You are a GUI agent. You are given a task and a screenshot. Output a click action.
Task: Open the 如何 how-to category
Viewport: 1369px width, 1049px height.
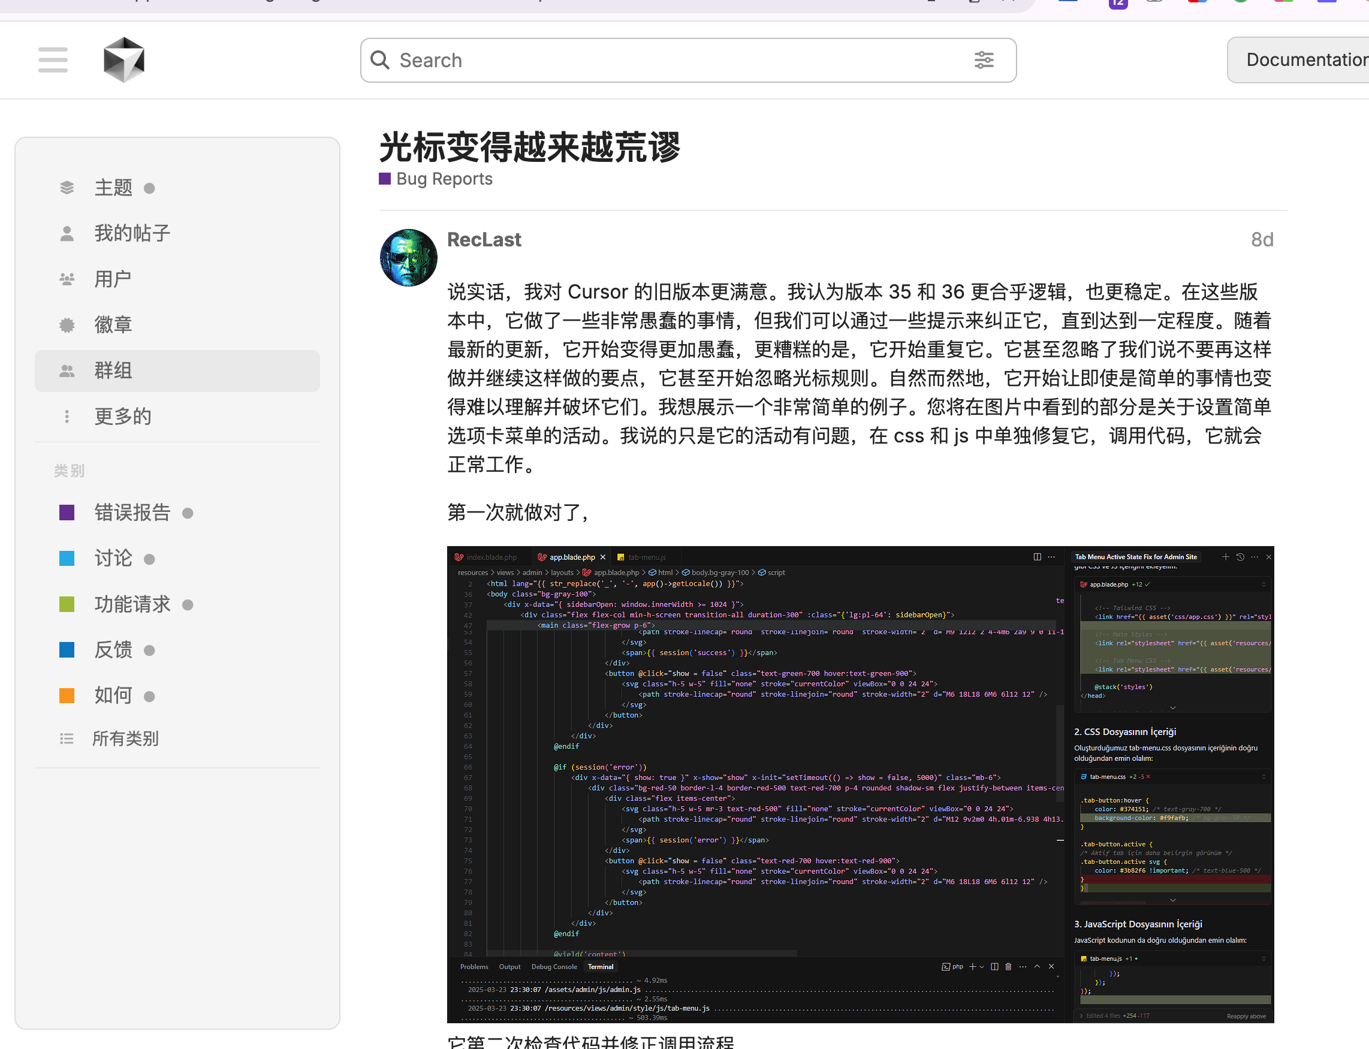coord(113,695)
